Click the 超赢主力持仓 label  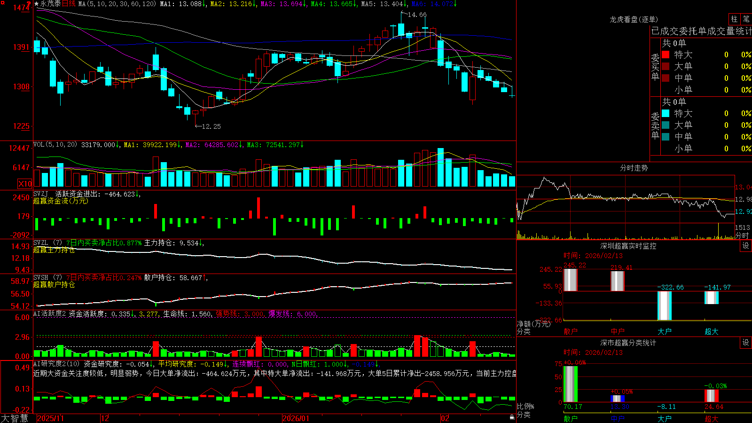point(54,250)
